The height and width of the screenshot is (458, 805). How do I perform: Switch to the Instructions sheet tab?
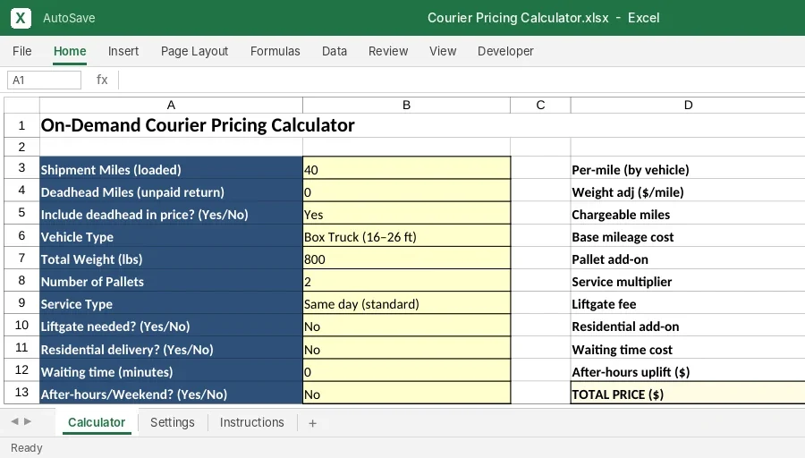[251, 422]
